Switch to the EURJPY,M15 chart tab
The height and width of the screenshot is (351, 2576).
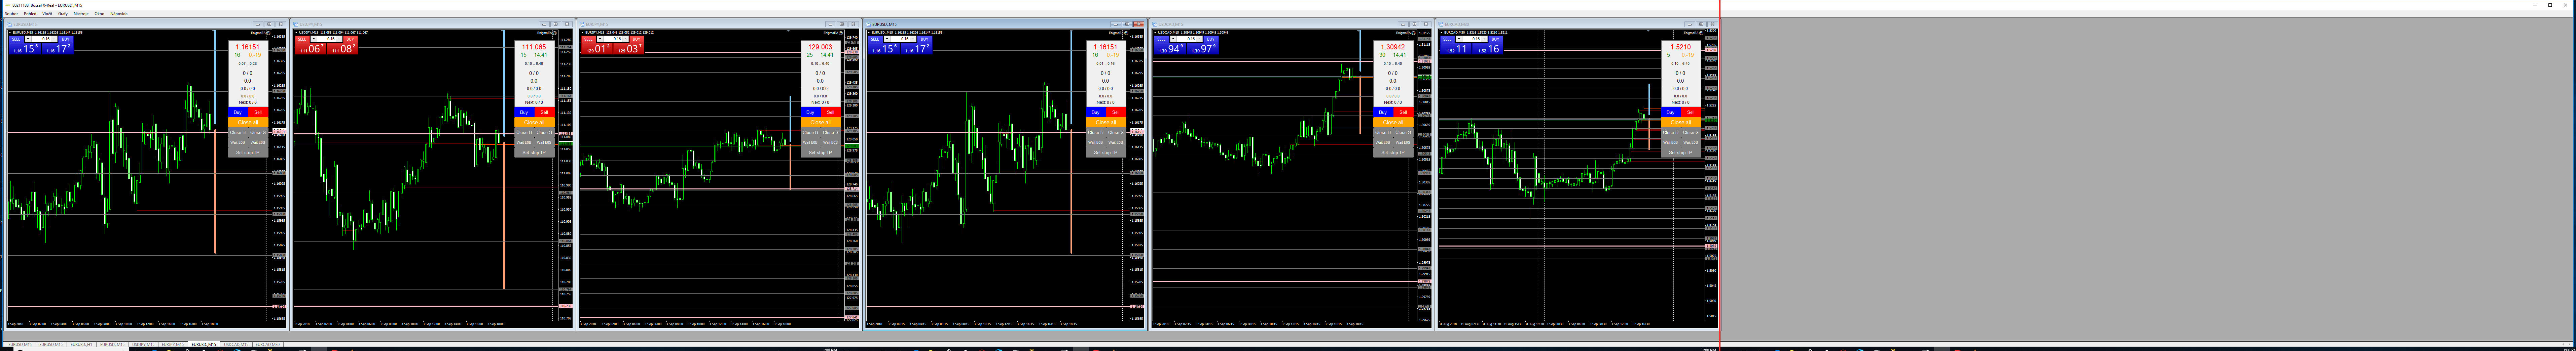click(x=173, y=344)
